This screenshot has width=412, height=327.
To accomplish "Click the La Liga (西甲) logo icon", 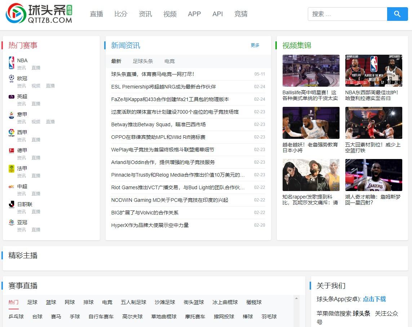I will (12, 132).
